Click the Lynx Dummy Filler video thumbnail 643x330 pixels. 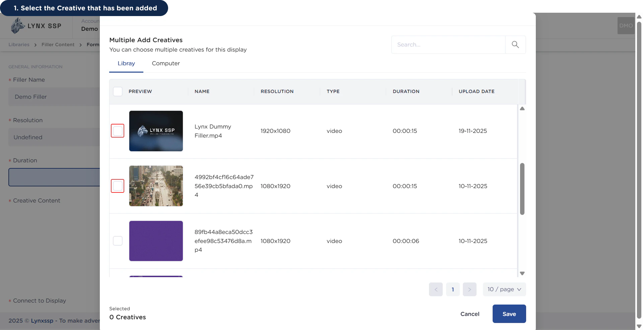point(156,131)
